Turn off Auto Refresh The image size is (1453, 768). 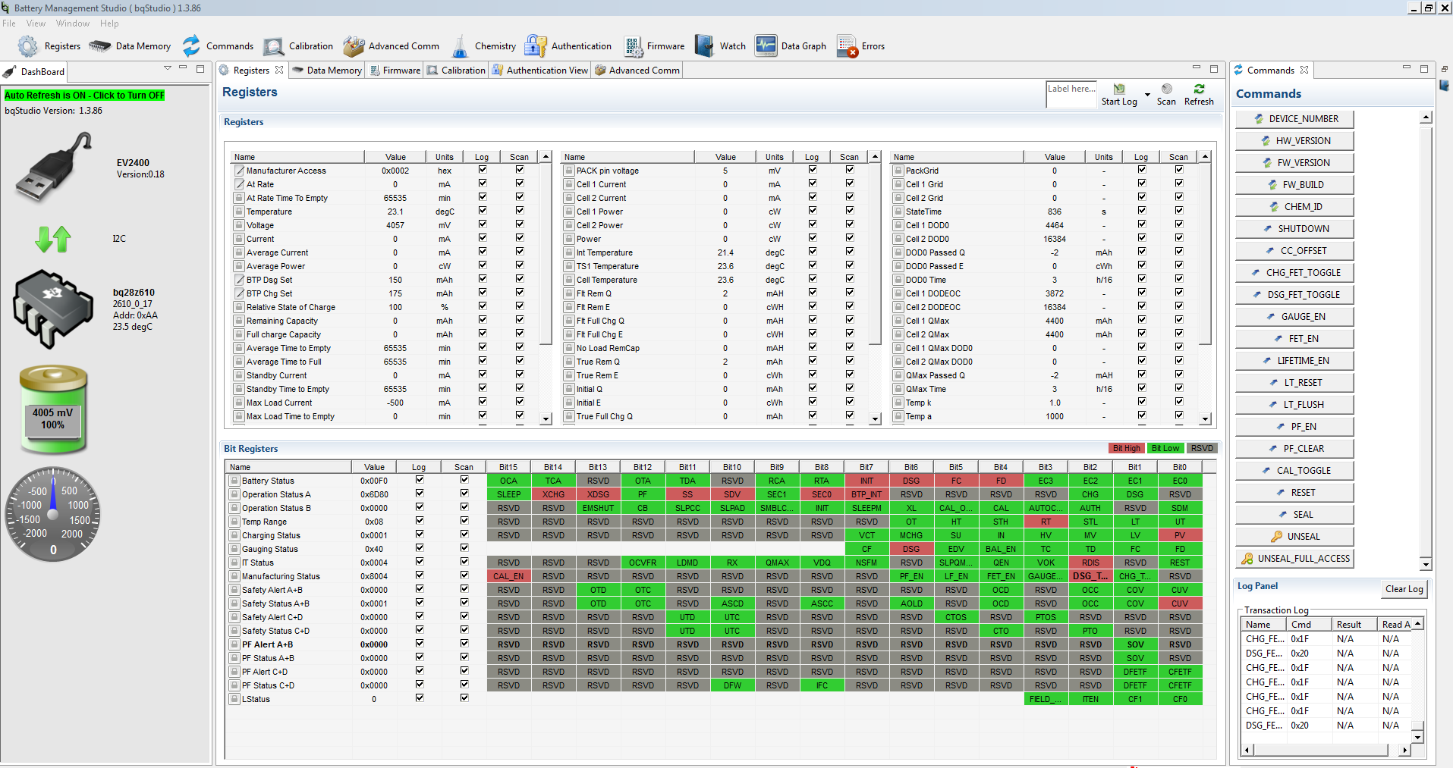(x=84, y=96)
